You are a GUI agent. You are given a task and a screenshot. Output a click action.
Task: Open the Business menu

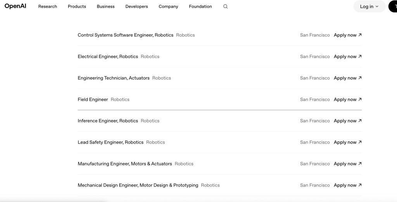105,7
